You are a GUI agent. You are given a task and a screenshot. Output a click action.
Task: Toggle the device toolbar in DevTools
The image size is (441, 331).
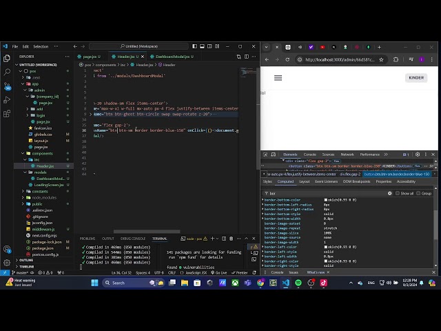coord(273,154)
